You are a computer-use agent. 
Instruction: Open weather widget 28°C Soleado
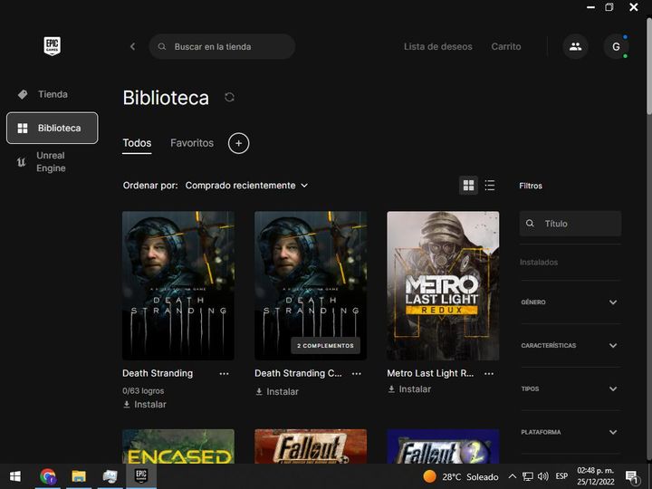(x=461, y=476)
